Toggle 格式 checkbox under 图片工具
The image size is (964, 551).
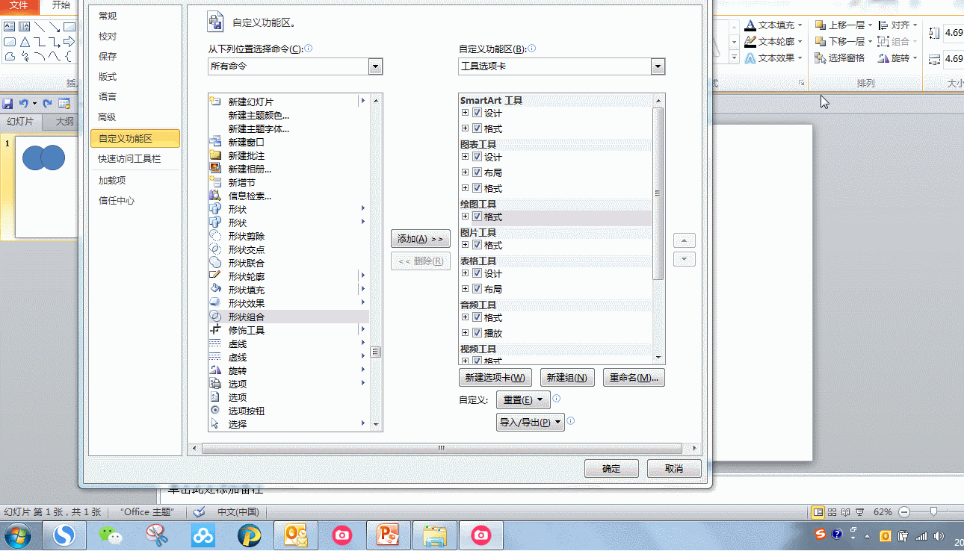tap(477, 245)
